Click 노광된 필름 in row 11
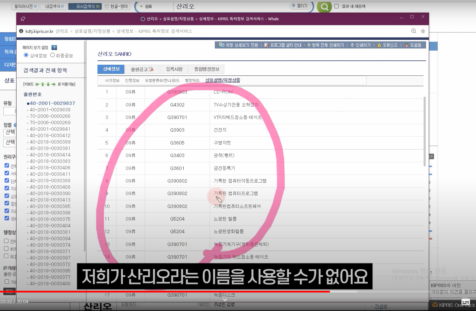 (225, 219)
